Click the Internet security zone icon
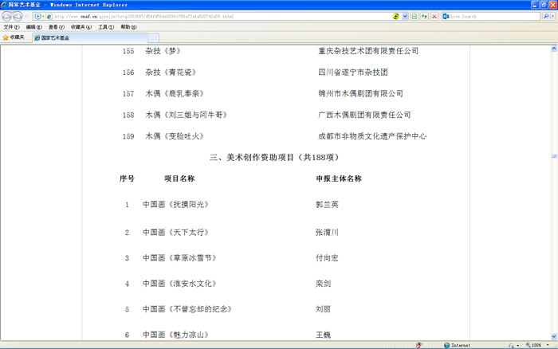The image size is (558, 349). pos(446,345)
